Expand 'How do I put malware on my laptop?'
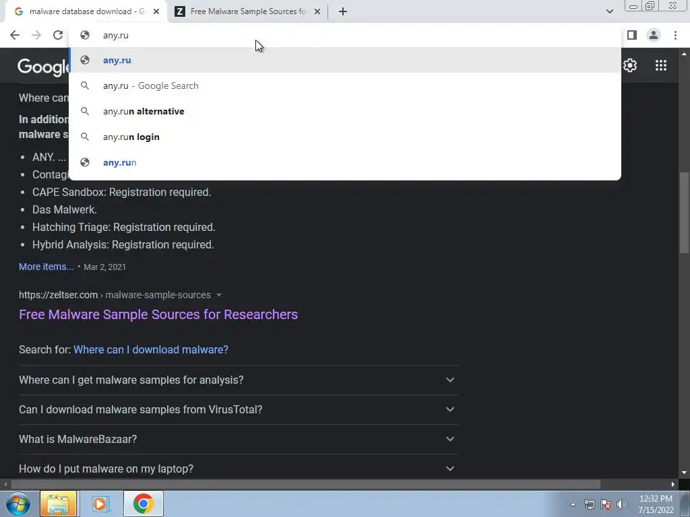Screen dimensions: 690x517 [x=238, y=469]
